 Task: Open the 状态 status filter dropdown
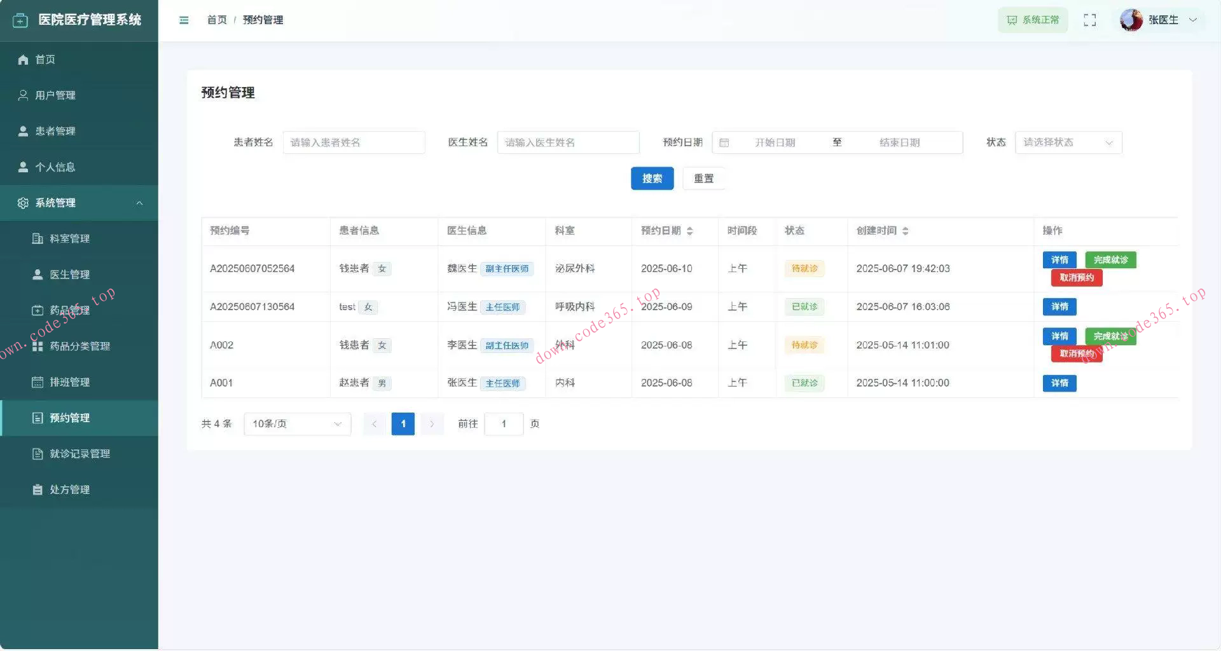[1067, 142]
